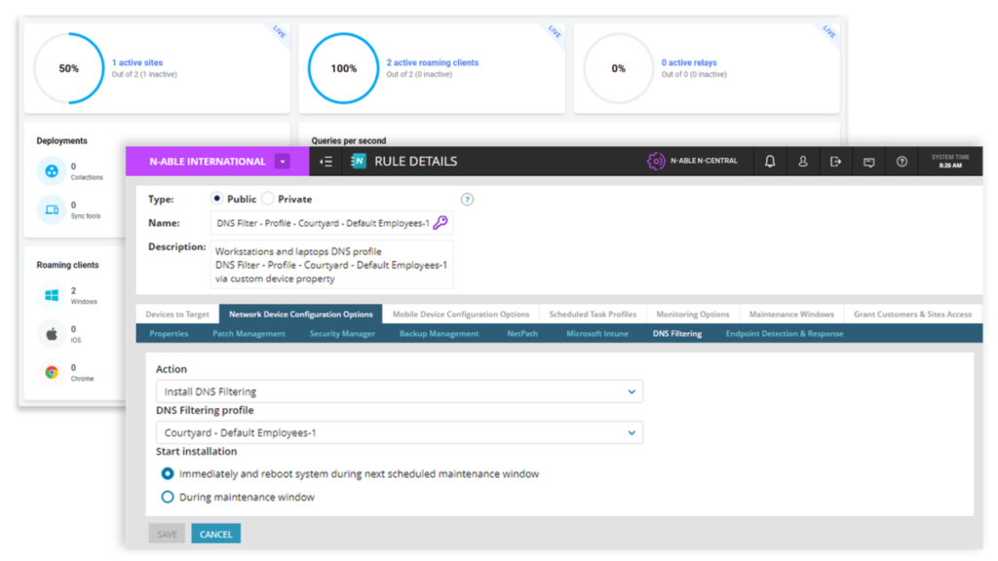The height and width of the screenshot is (561, 998).
Task: Open Mobile Device Configuration Options tab
Action: (461, 315)
